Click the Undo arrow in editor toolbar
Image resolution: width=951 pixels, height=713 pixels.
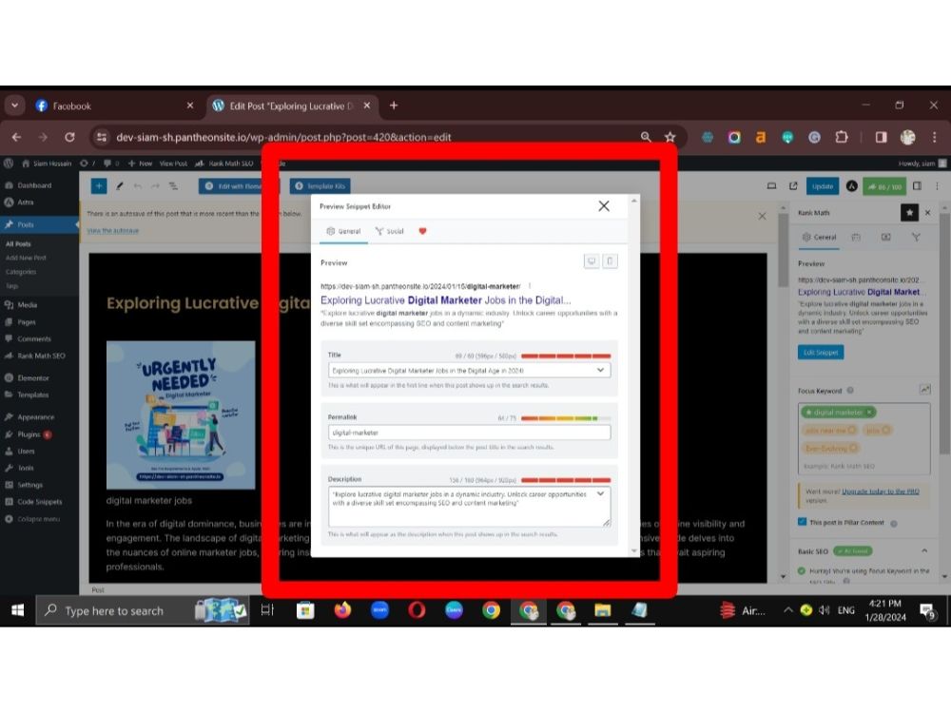click(x=138, y=186)
